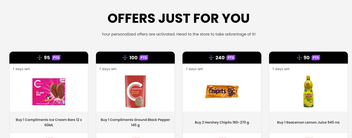Click the points logo icon beside 90
The image size is (352, 138).
[x=299, y=58]
